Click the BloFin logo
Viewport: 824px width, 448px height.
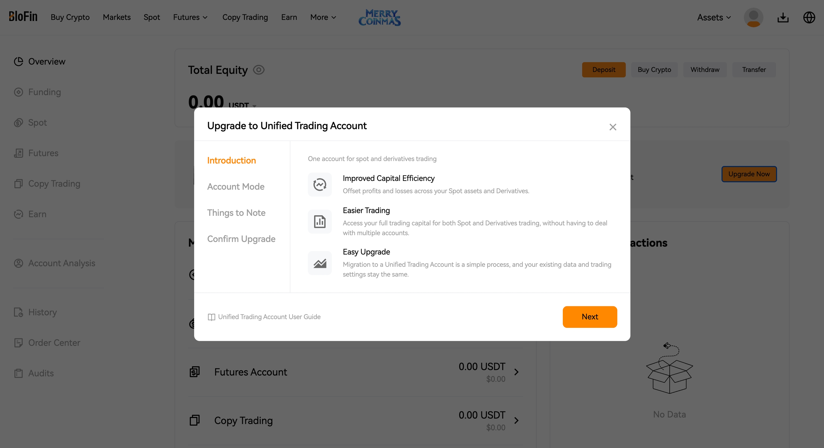[x=23, y=17]
